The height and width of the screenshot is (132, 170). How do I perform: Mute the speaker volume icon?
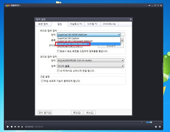144,122
